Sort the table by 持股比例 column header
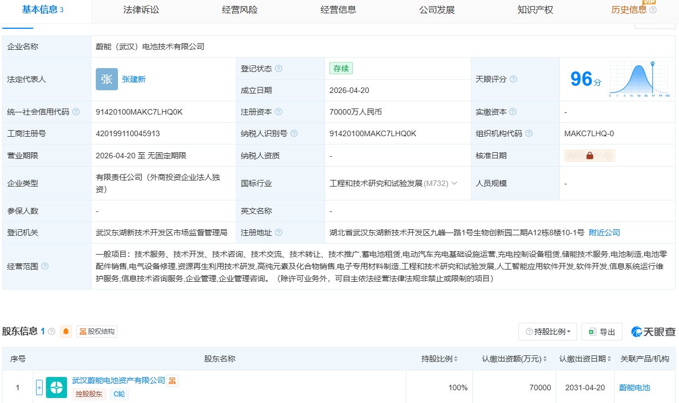 tap(440, 359)
